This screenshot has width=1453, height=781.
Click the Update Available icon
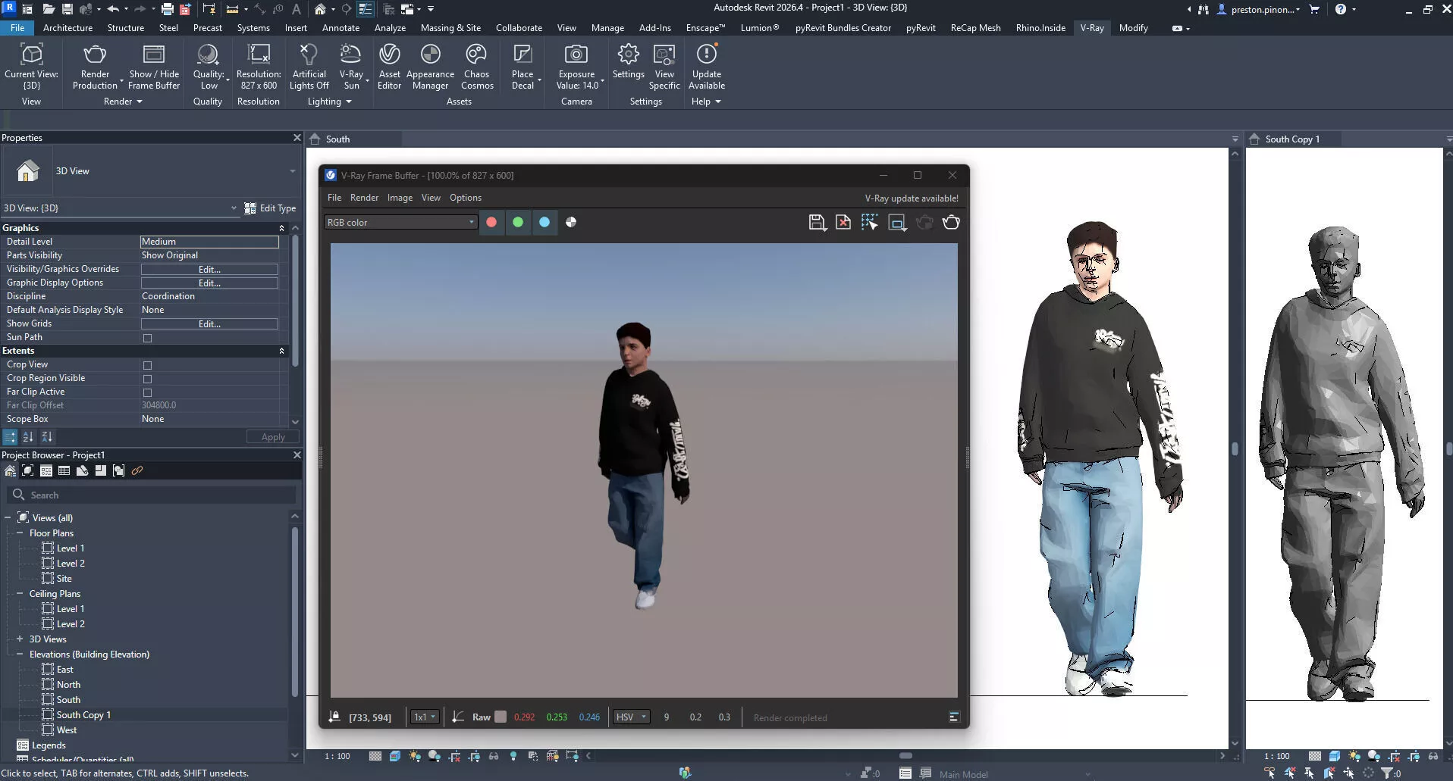[706, 55]
